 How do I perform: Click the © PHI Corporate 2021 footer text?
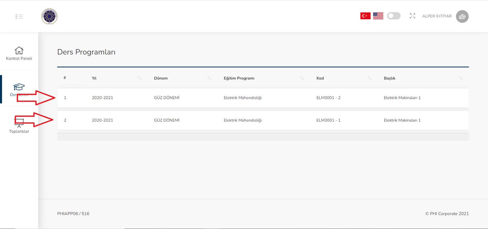447,214
